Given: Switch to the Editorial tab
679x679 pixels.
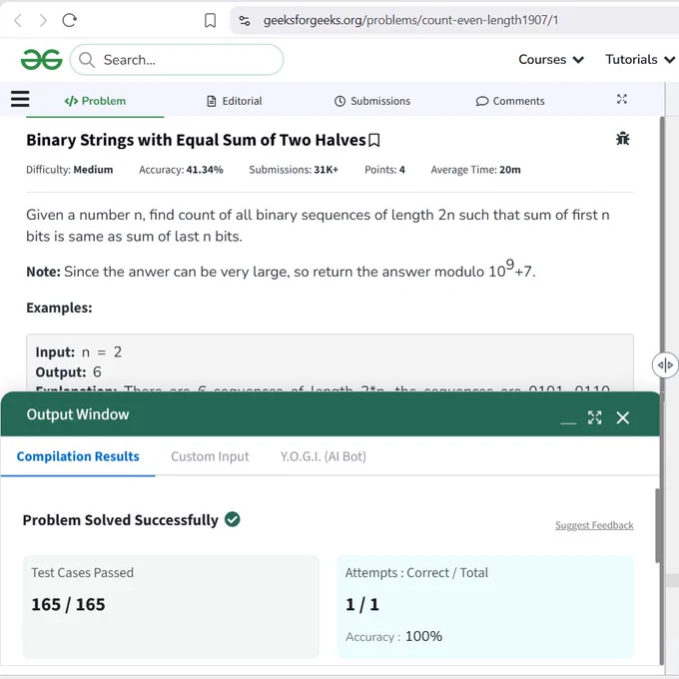Looking at the screenshot, I should (235, 101).
